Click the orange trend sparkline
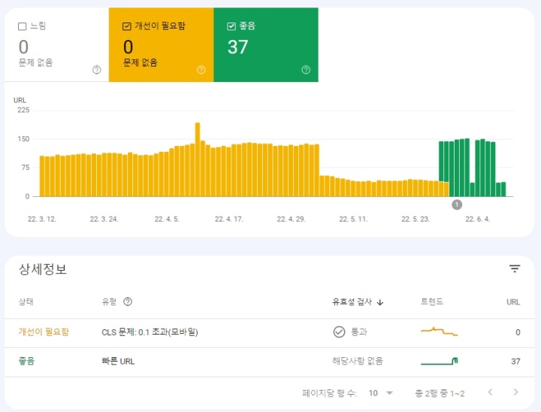This screenshot has height=412, width=541. coord(439,332)
